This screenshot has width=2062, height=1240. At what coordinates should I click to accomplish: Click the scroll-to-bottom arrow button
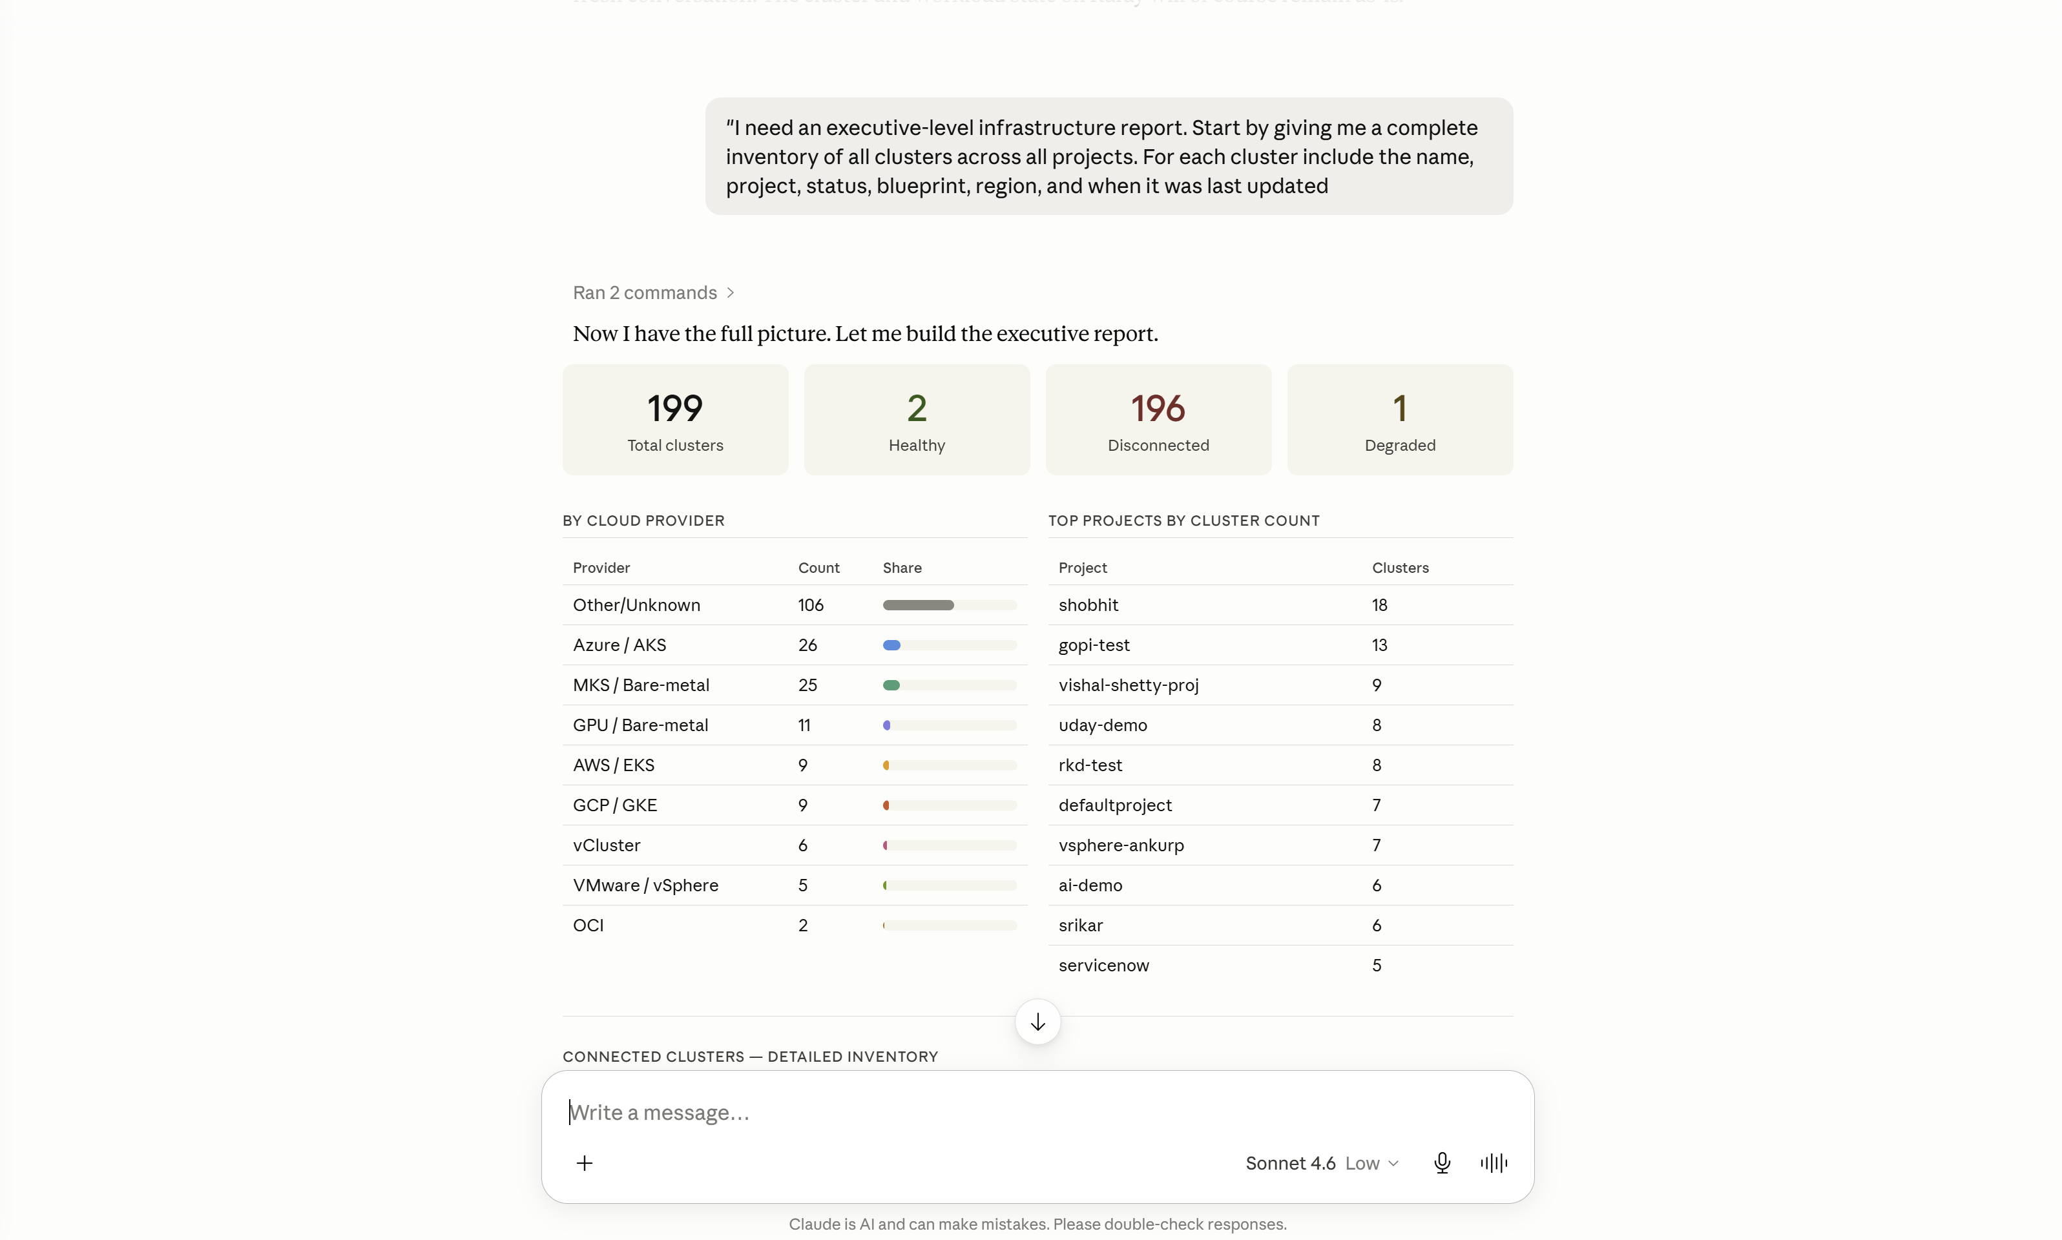1037,1022
